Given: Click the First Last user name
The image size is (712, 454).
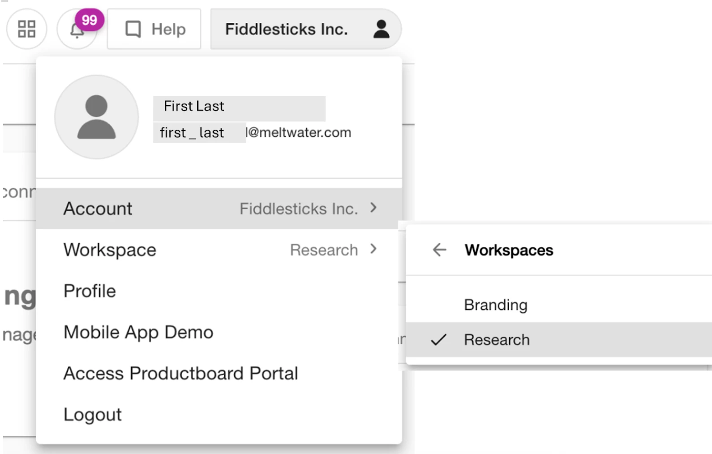Looking at the screenshot, I should [x=194, y=106].
